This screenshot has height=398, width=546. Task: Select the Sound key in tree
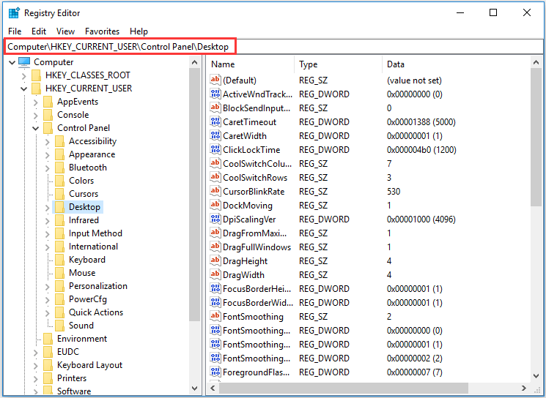click(x=81, y=326)
